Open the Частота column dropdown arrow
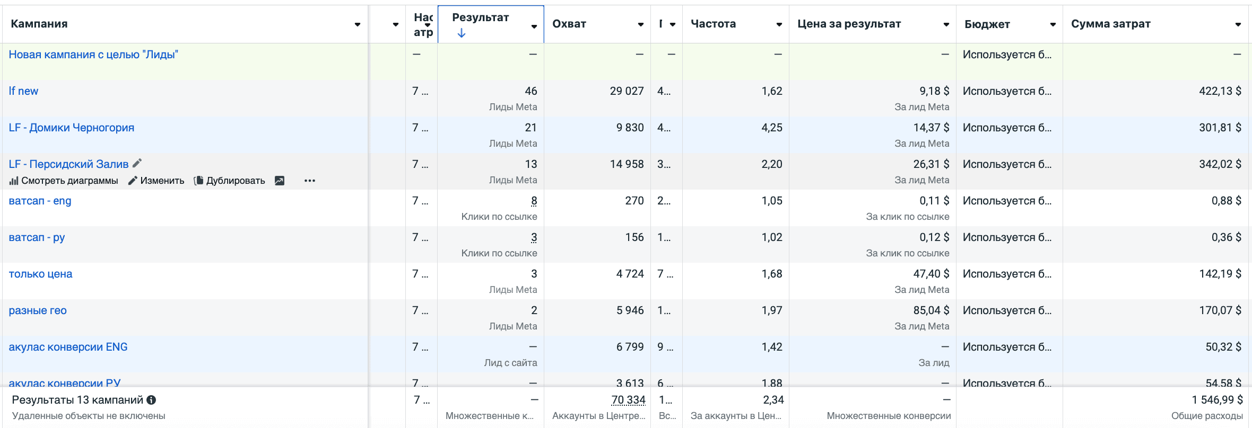Viewport: 1252px width, 428px height. 779,24
